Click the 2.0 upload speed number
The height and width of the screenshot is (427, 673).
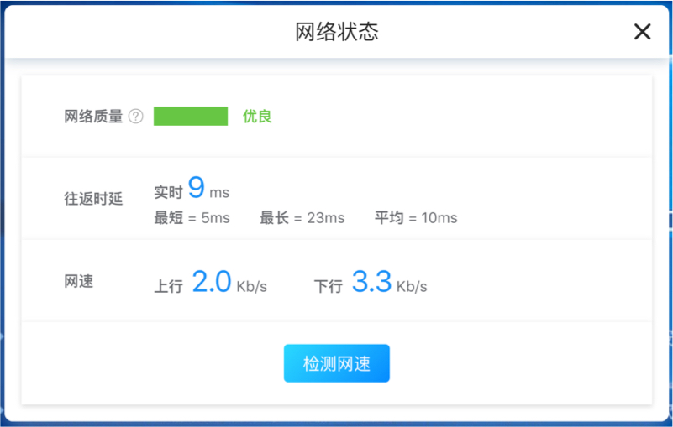pos(211,282)
